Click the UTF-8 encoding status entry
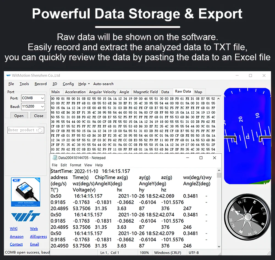Screen dimensions: 275x260 coord(194,253)
